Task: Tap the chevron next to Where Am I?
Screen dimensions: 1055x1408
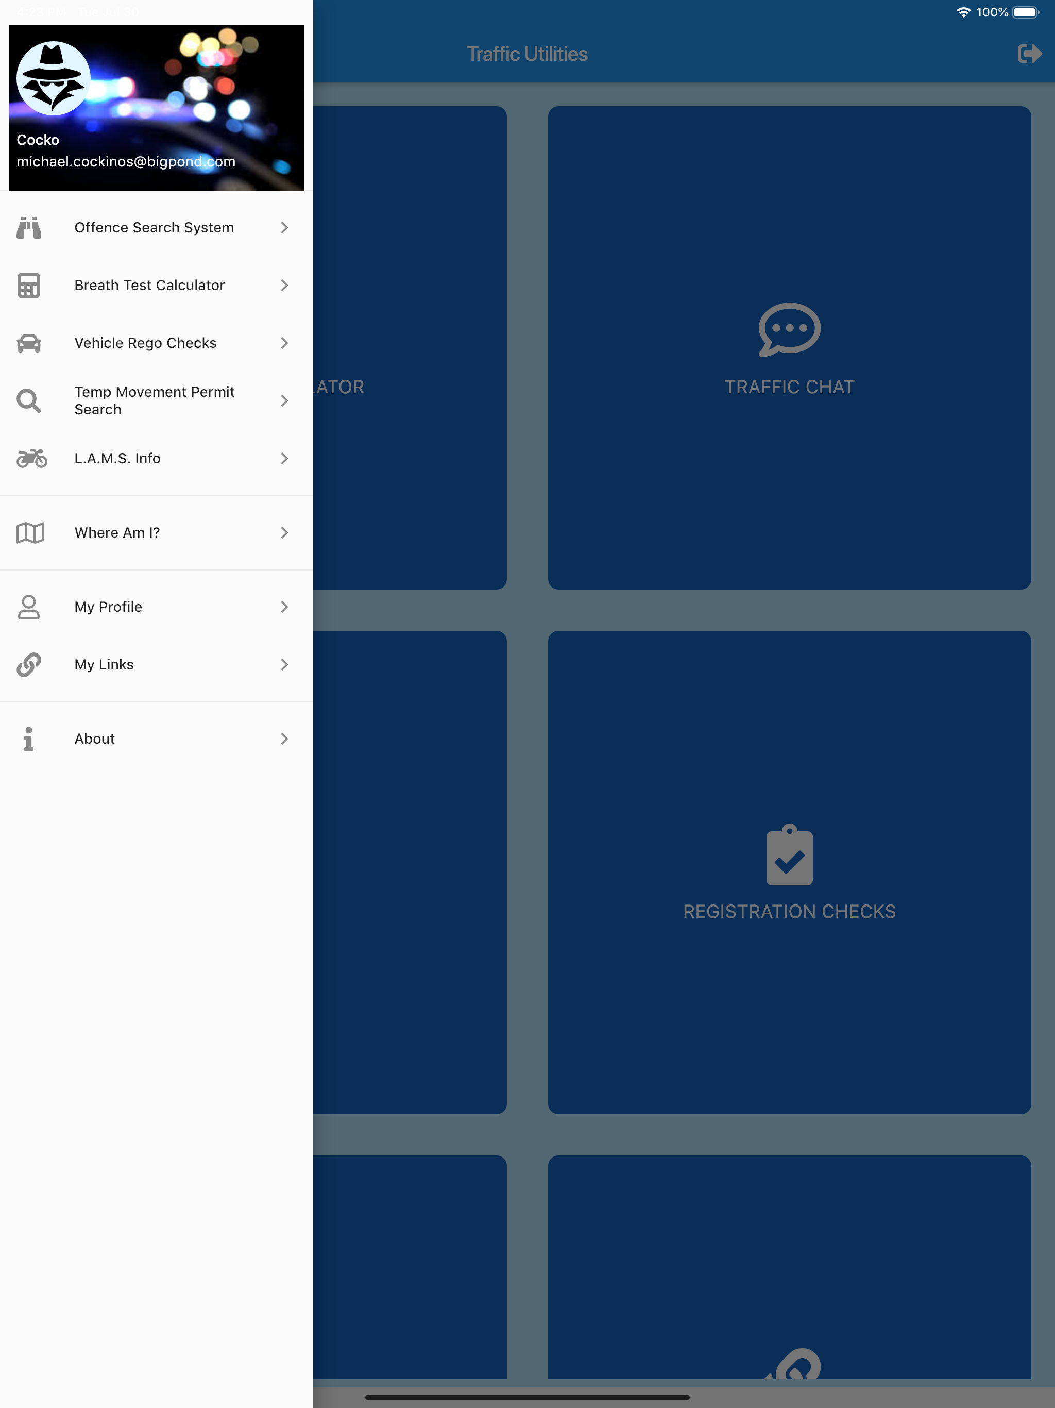Action: [284, 533]
